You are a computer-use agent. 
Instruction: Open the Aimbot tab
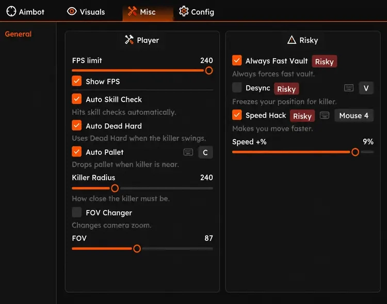click(25, 11)
